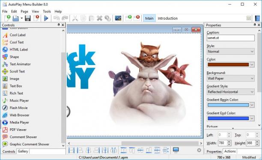Close the Controls panel
The width and height of the screenshot is (262, 160).
(63, 25)
